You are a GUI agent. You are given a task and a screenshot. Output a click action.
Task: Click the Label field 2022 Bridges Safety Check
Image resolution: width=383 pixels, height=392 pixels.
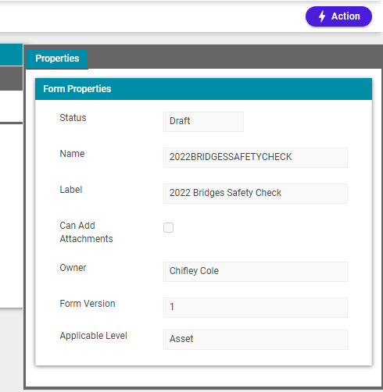[256, 194]
